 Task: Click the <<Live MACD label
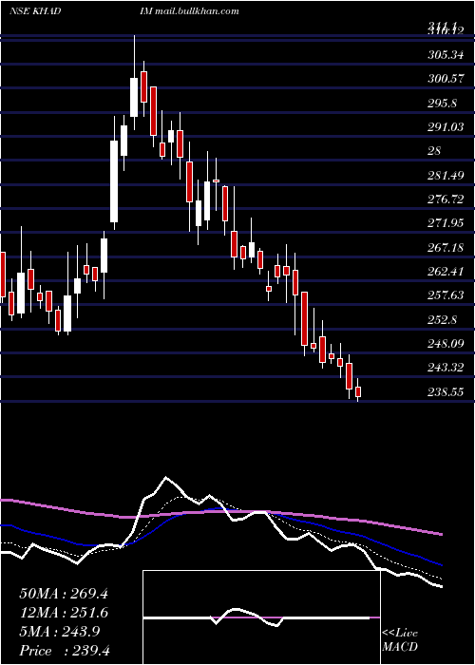(x=400, y=639)
